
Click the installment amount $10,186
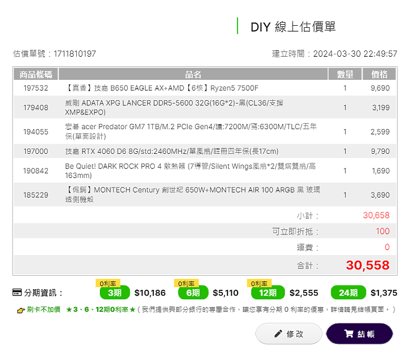[x=150, y=293]
